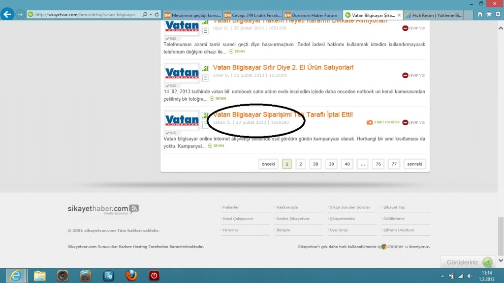Click 'Cevap Yok' badge of özkan Ö. complaint
Screen dimensions: 504x283
[413, 122]
